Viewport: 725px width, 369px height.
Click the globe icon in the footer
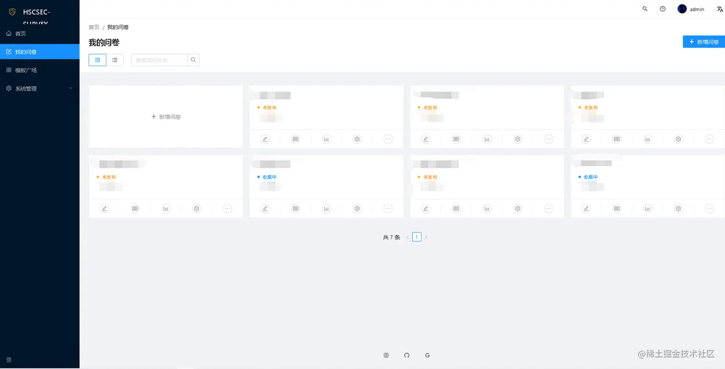[386, 356]
